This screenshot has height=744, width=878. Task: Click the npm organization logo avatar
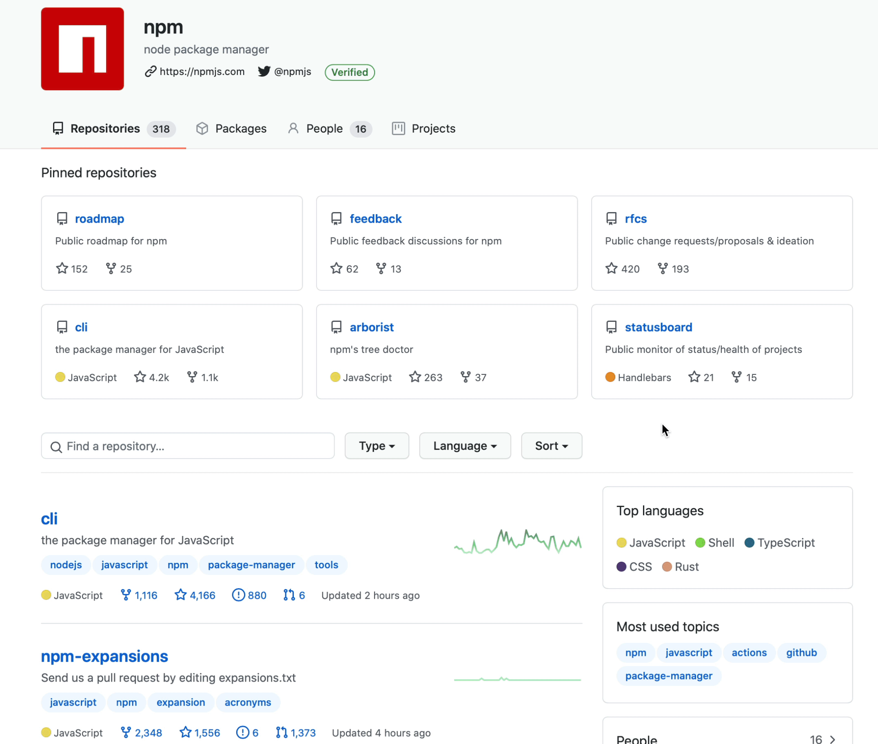tap(82, 49)
